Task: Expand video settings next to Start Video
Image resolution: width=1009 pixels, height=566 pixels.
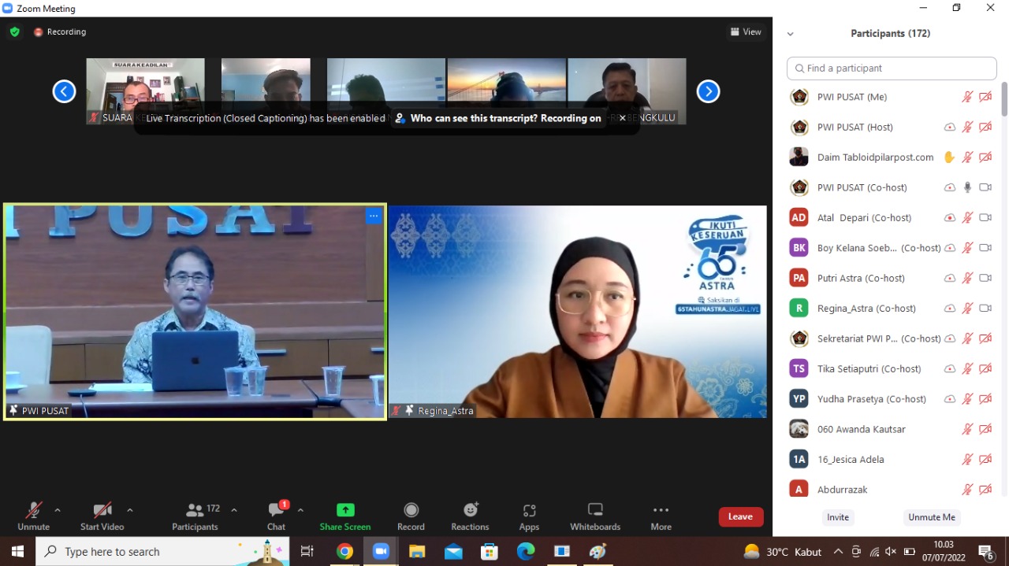Action: coord(130,509)
